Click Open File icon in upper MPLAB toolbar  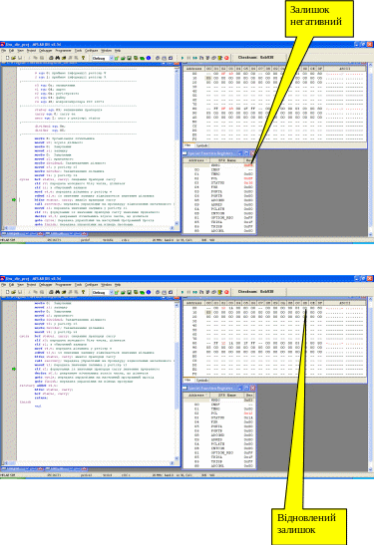click(x=14, y=58)
